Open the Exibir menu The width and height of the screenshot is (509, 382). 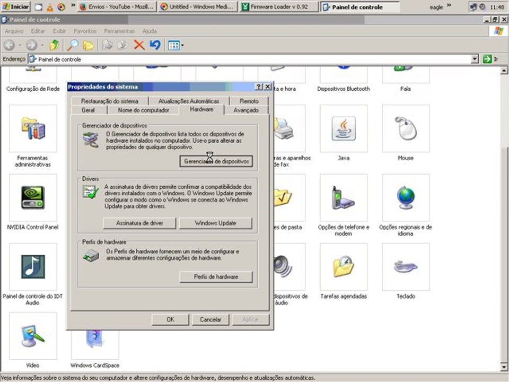59,31
